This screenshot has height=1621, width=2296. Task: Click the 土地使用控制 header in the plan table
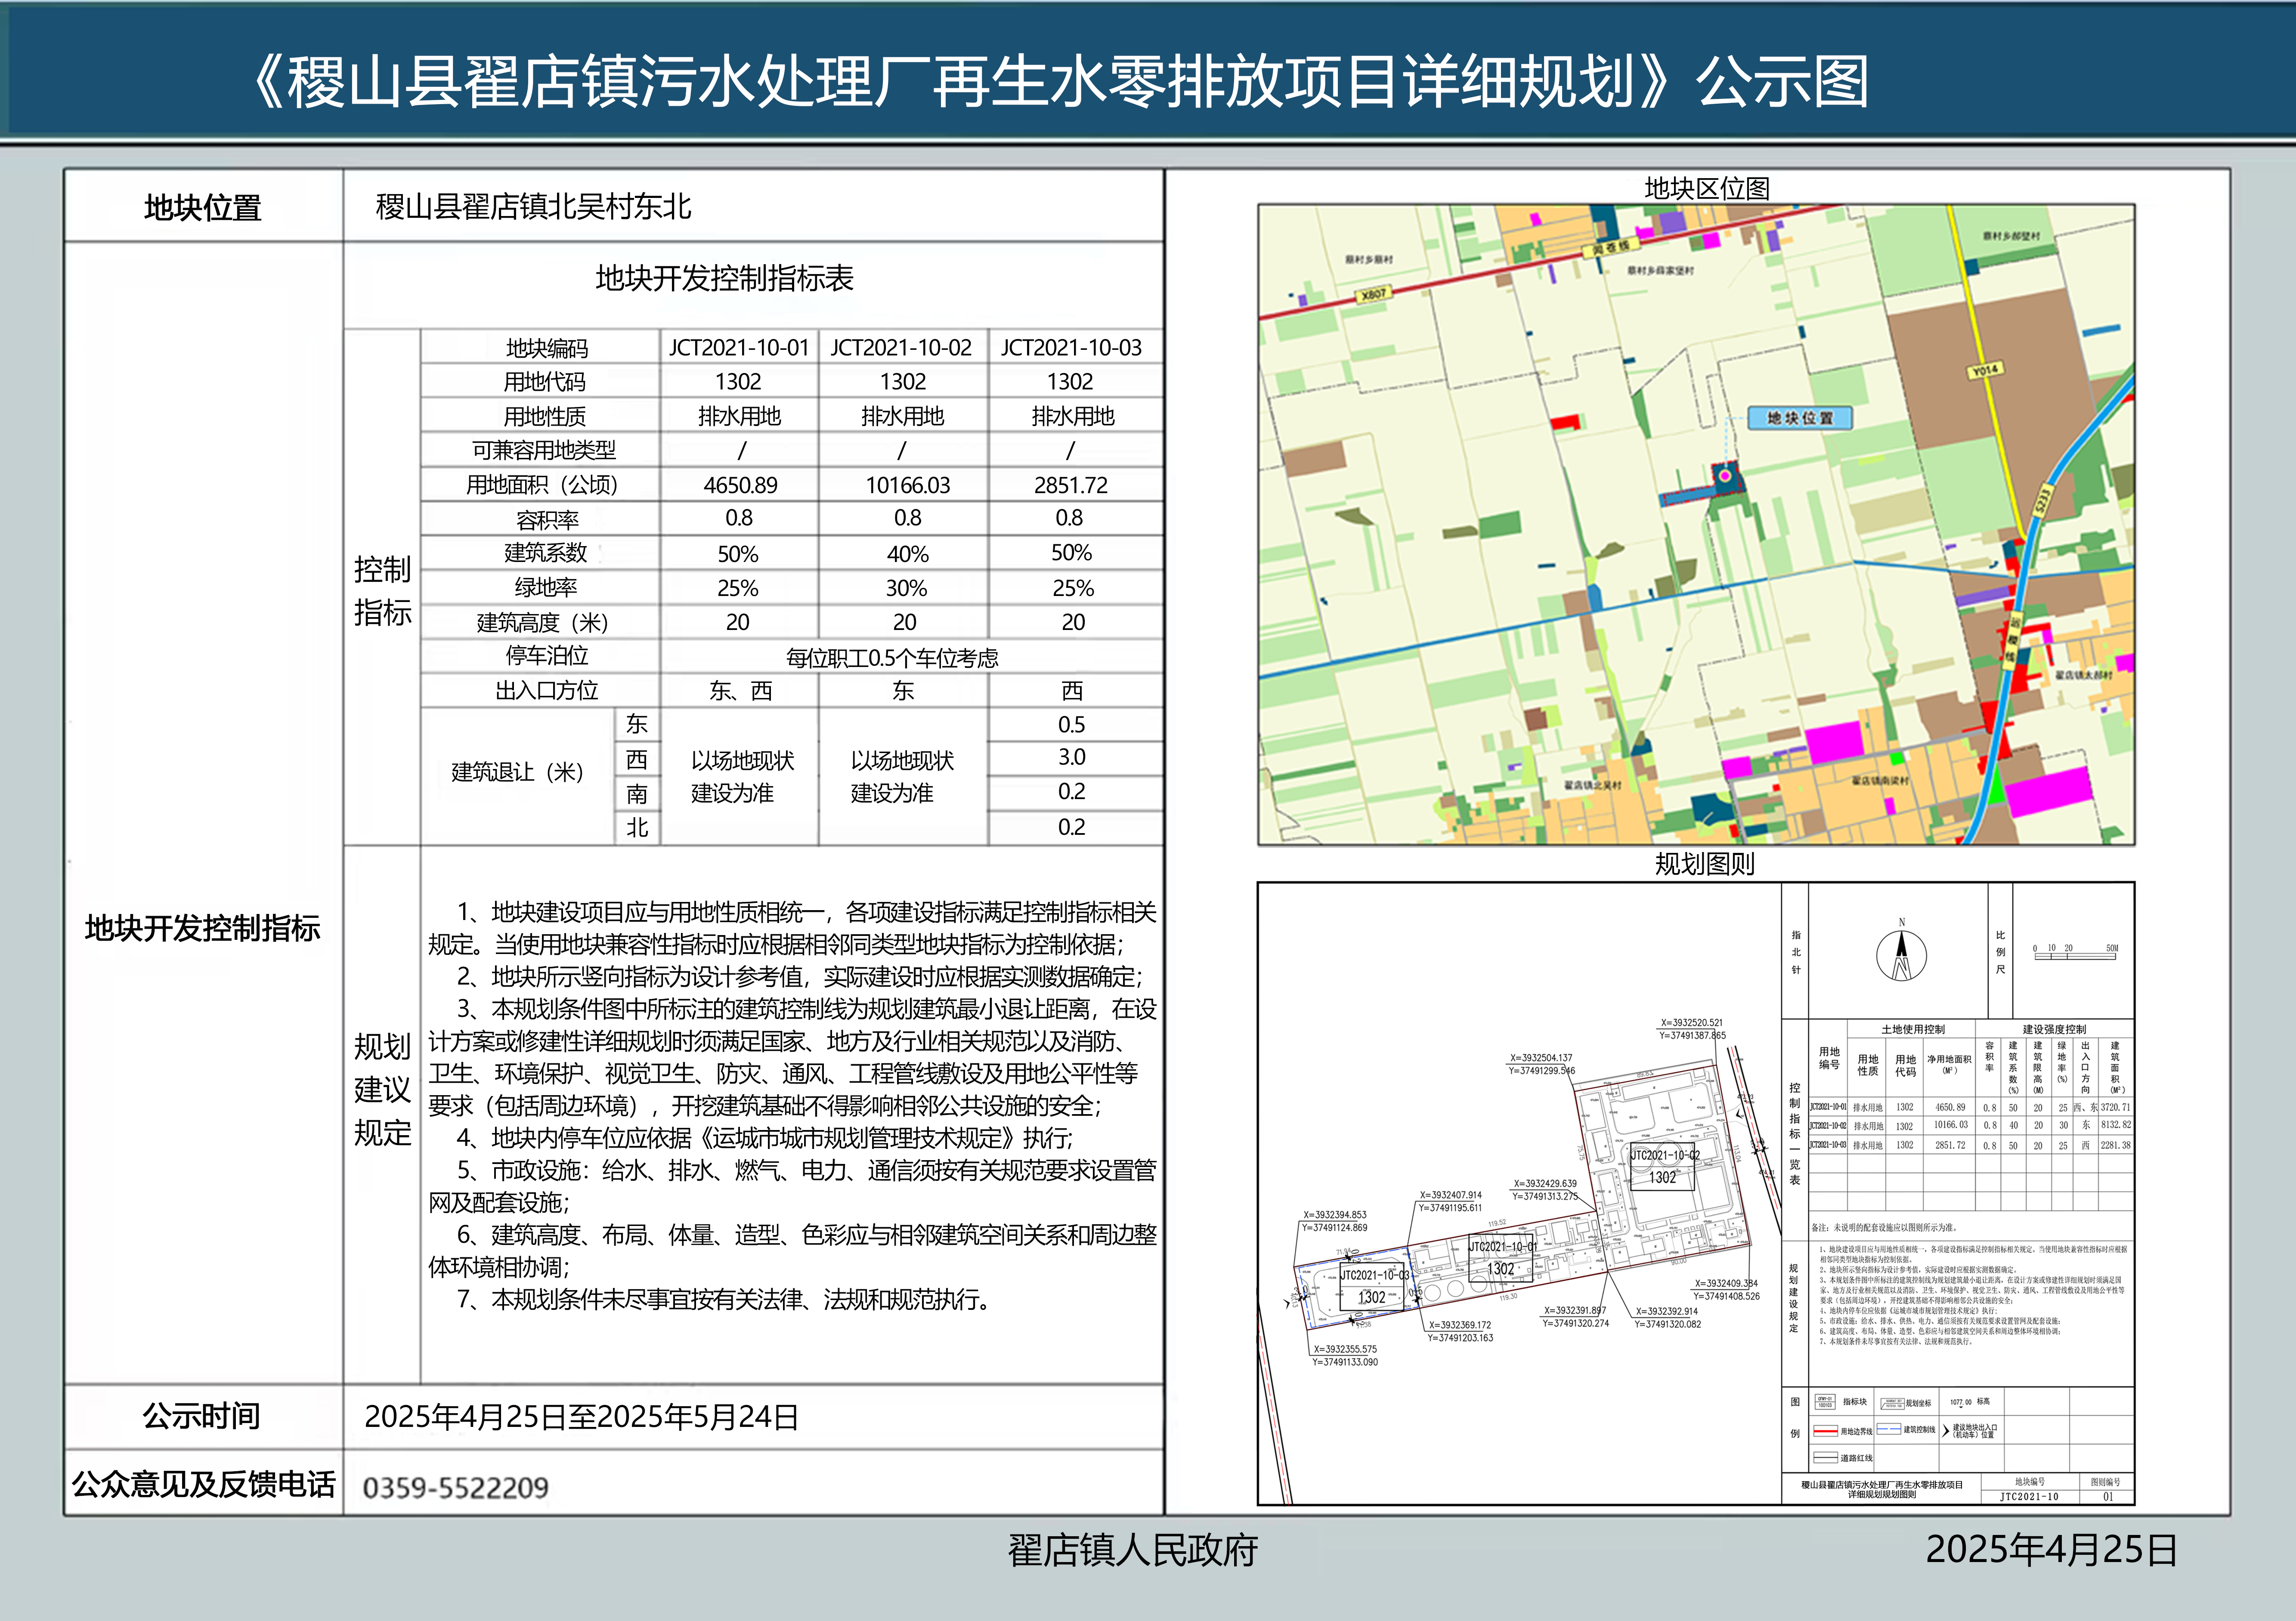pos(1913,1029)
